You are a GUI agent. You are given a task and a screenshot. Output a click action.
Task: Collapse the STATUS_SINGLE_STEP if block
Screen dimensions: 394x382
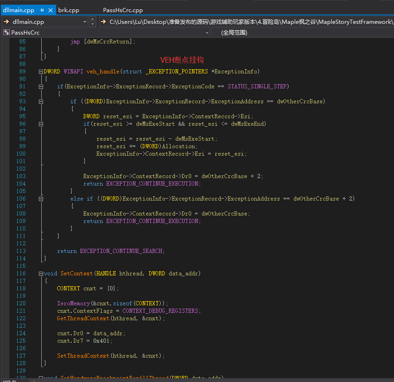pyautogui.click(x=41, y=87)
